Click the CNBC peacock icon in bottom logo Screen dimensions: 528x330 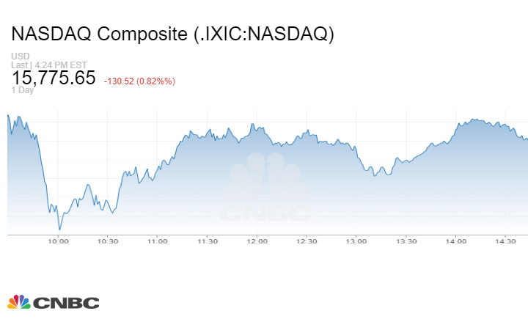pos(19,302)
